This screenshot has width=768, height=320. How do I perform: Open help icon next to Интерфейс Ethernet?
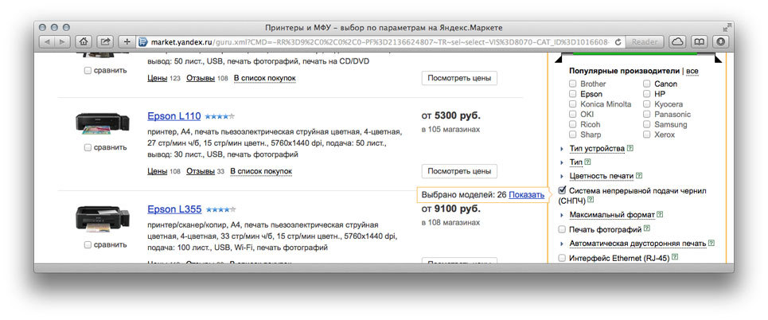click(x=675, y=257)
